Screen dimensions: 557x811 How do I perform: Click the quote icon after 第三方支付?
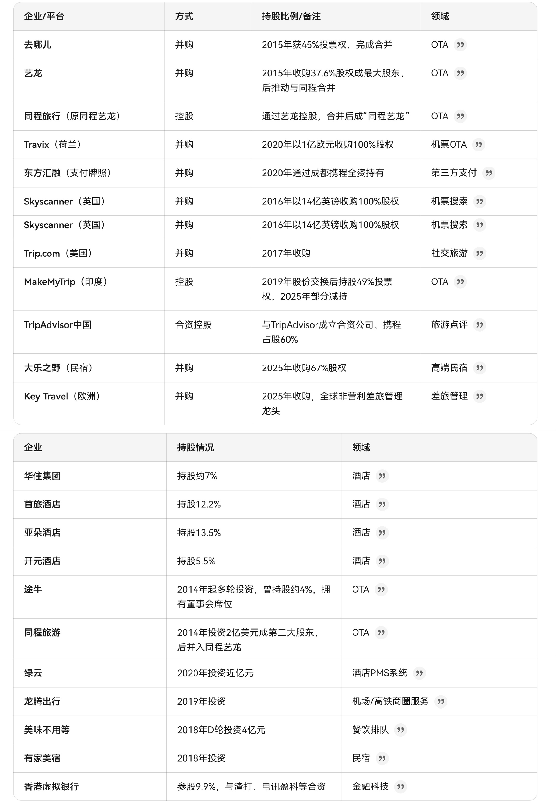(489, 173)
